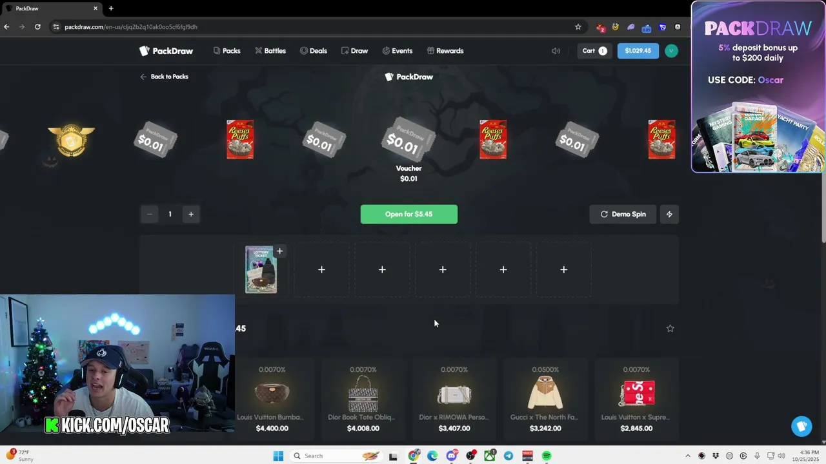Open Discord from the taskbar
The width and height of the screenshot is (826, 464).
coord(452,456)
